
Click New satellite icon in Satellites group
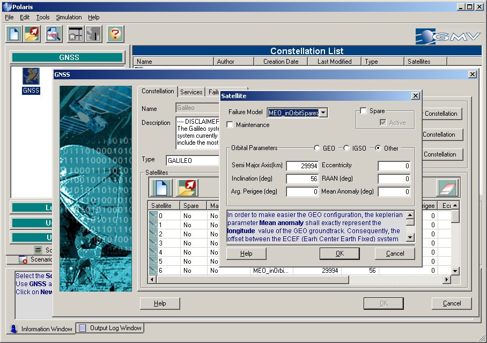[161, 188]
